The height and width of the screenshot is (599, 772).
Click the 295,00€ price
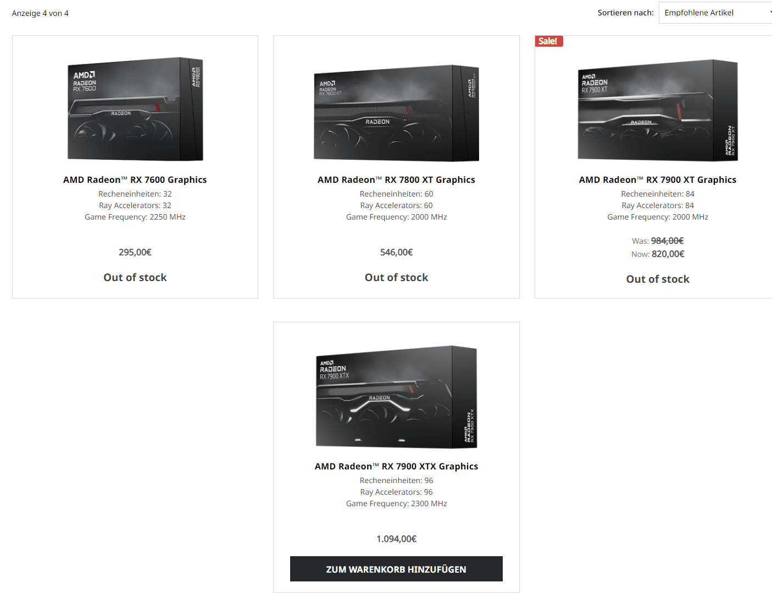click(135, 252)
